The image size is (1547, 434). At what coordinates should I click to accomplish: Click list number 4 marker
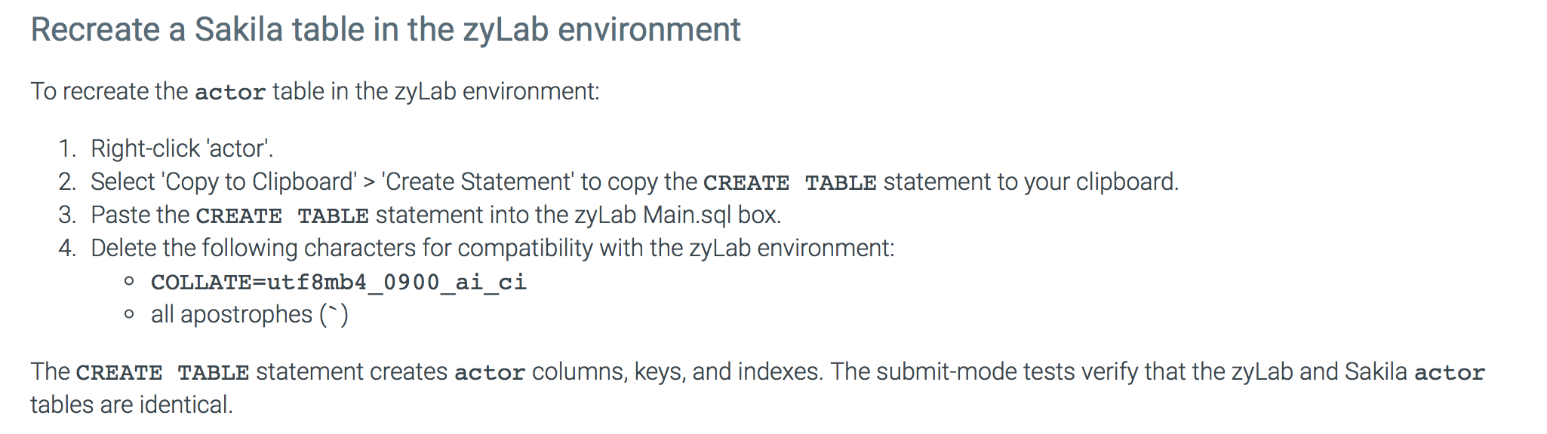coord(68,248)
